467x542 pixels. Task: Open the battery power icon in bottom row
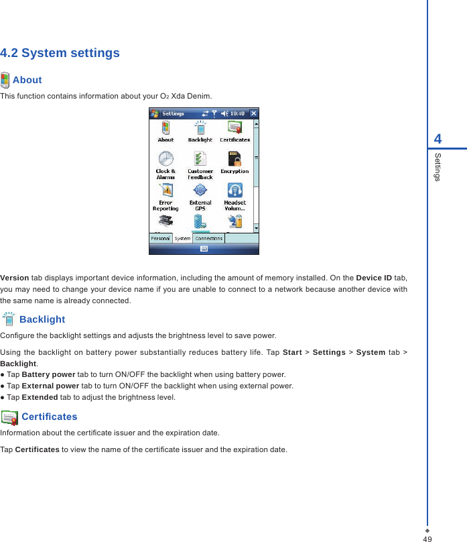tap(235, 221)
